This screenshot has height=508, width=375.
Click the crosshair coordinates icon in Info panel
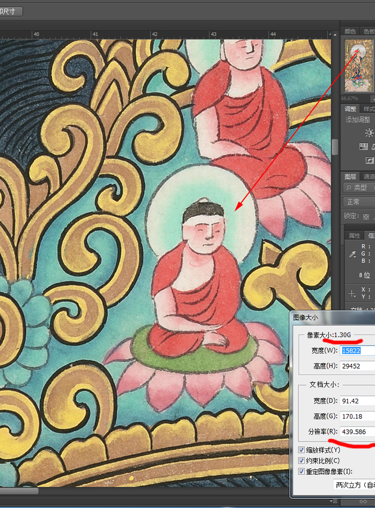(x=352, y=293)
